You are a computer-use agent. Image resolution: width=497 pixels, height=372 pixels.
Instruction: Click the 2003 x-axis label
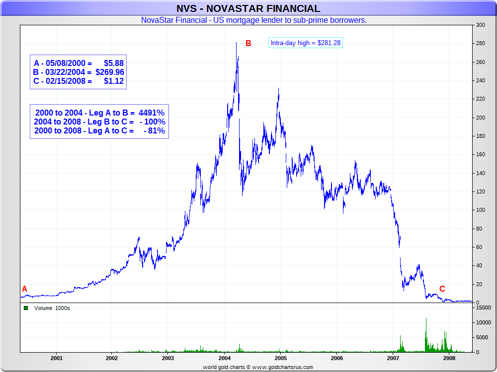(x=167, y=358)
